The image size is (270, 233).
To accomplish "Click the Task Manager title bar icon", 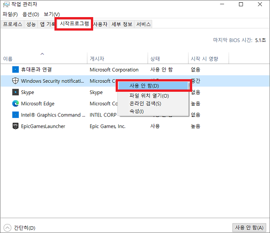I will [x=5, y=5].
